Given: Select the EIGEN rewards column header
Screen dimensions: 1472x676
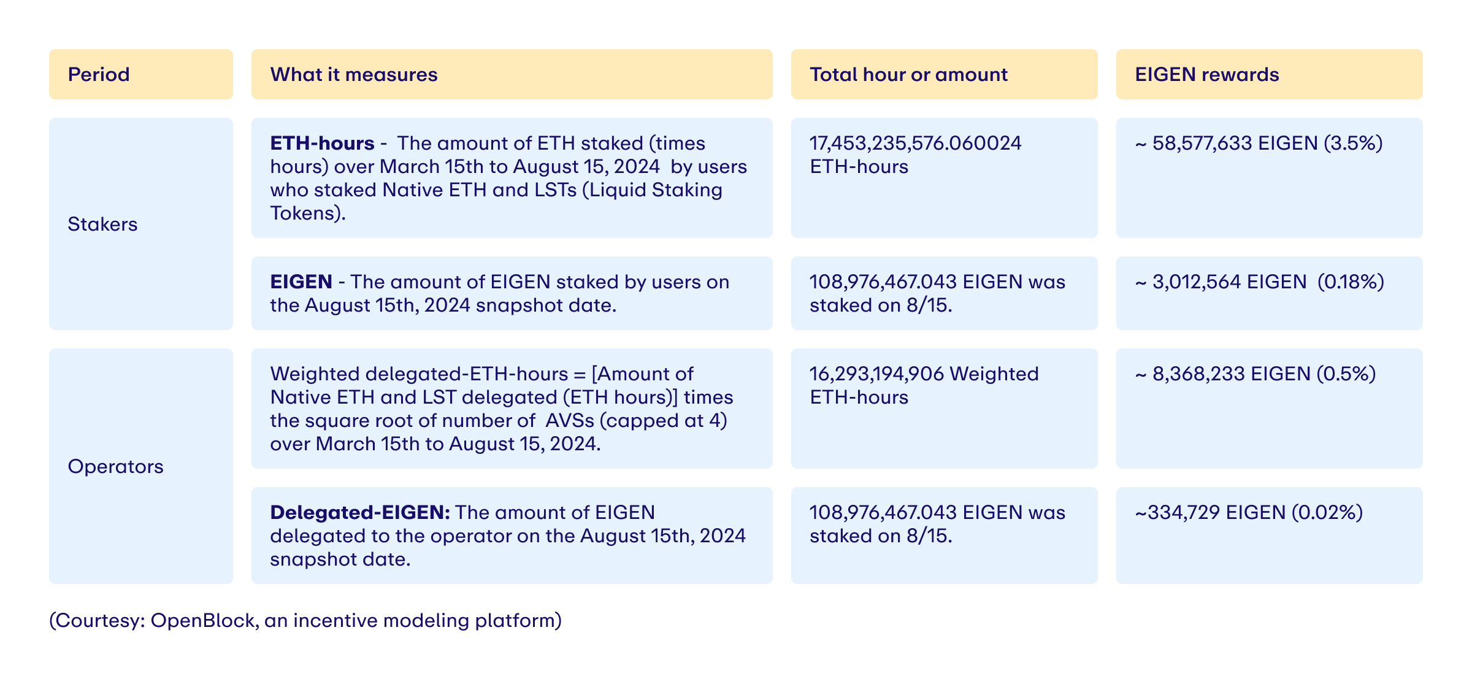Looking at the screenshot, I should point(1270,74).
